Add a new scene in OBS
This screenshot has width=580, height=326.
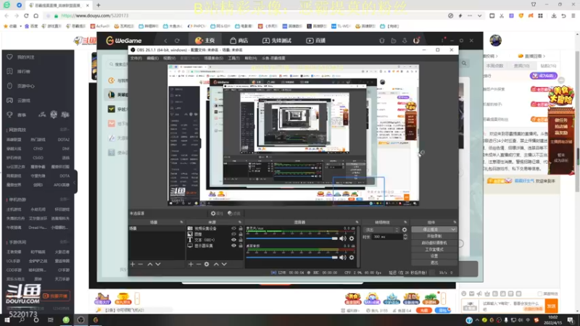(133, 264)
